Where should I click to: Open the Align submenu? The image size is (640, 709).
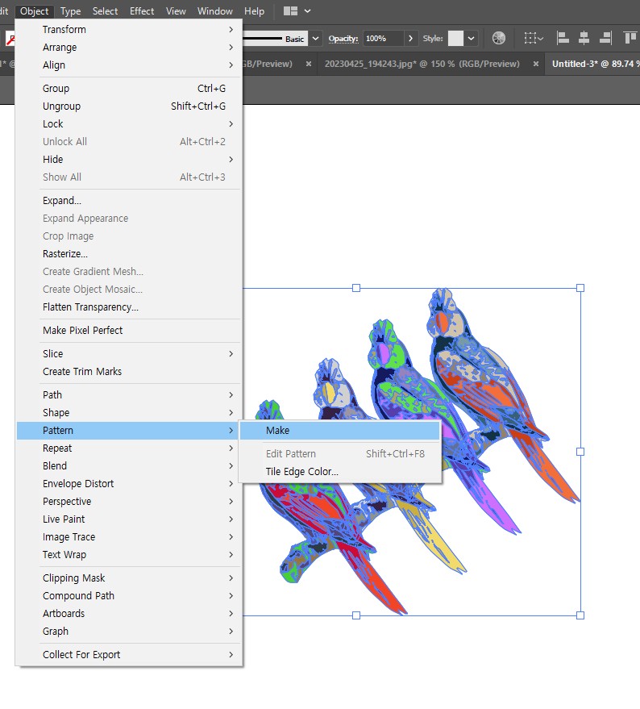(129, 65)
